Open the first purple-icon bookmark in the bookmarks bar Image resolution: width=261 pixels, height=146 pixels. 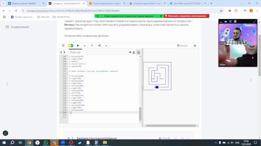pos(22,17)
